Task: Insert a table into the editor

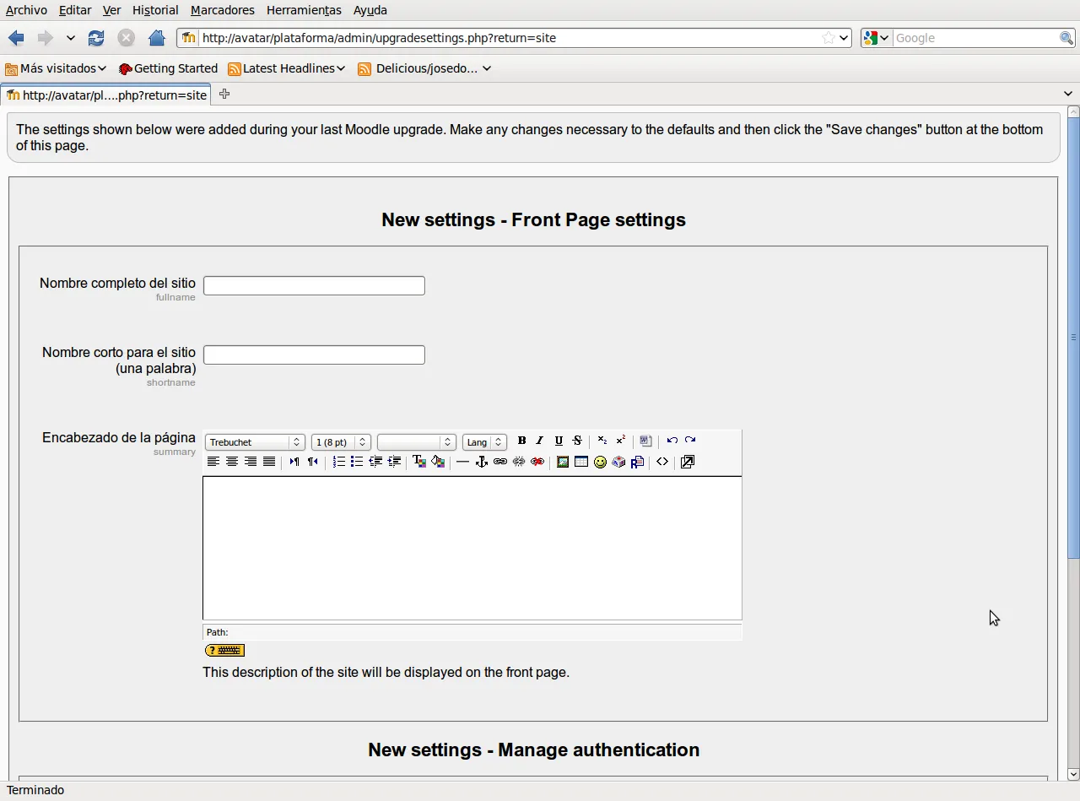Action: click(x=581, y=462)
